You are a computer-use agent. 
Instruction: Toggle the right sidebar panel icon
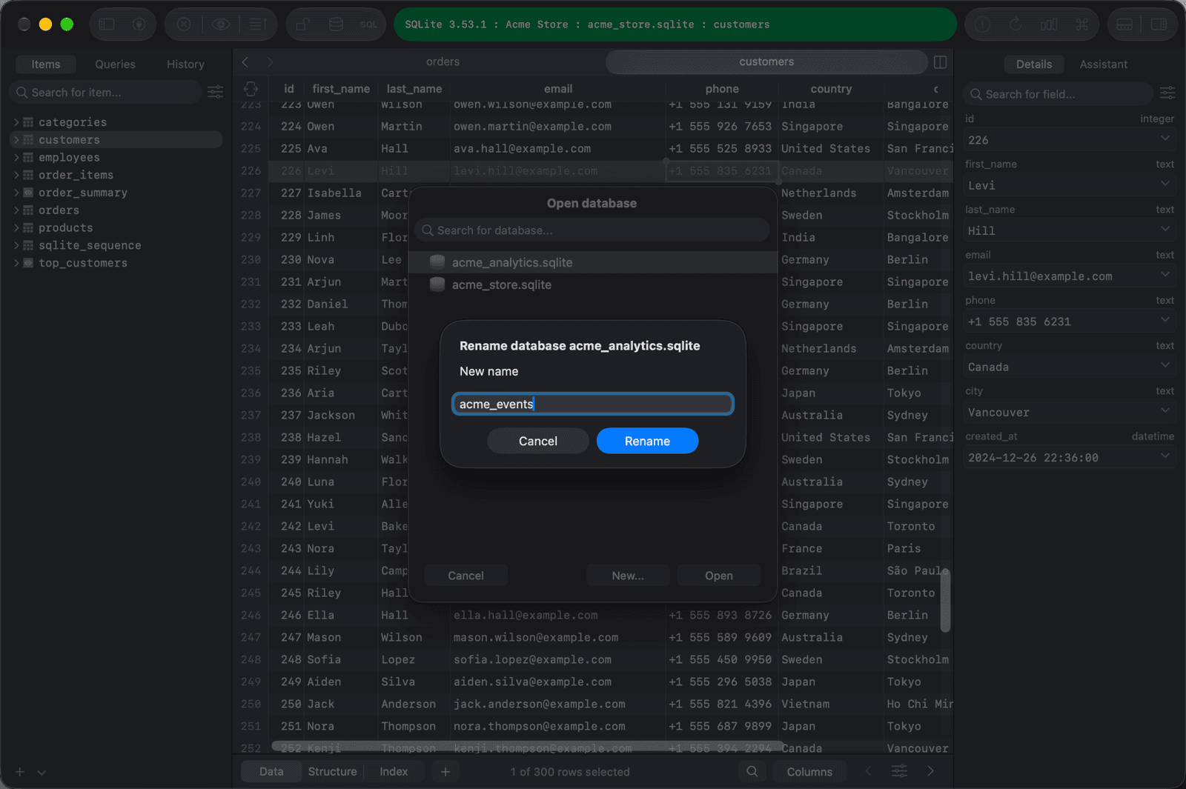[1159, 24]
